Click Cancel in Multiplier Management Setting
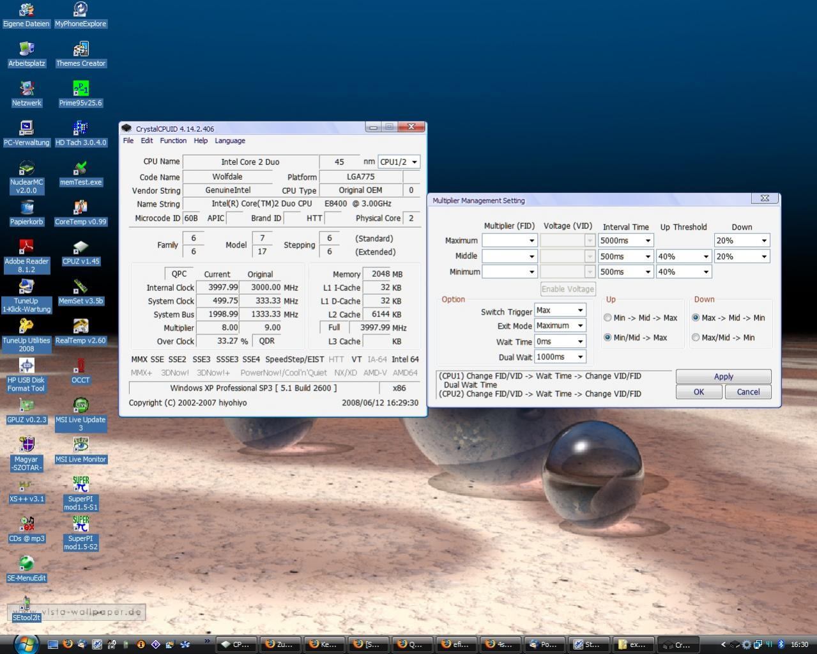 pos(748,392)
